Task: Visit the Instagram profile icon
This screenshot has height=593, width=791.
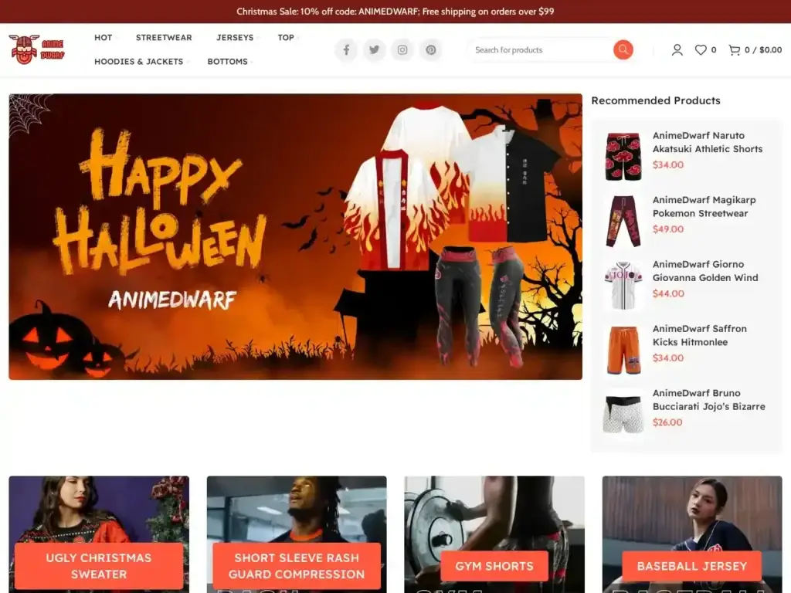Action: (402, 50)
